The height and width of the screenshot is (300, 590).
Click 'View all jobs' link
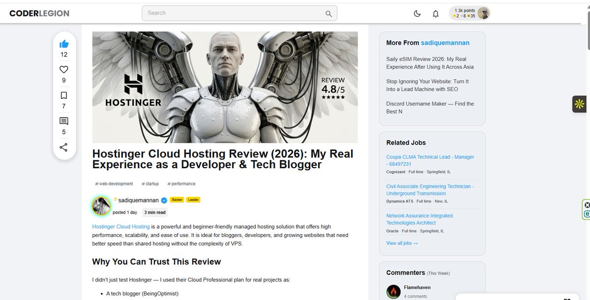click(x=402, y=243)
